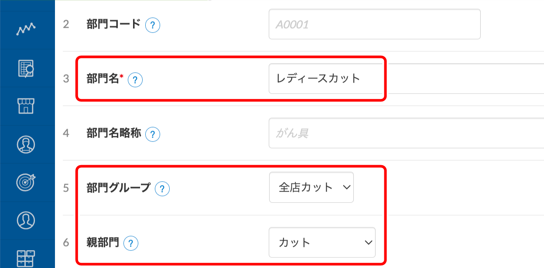This screenshot has height=268, width=544.
Task: Select the customer profile icon in sidebar
Action: point(26,144)
